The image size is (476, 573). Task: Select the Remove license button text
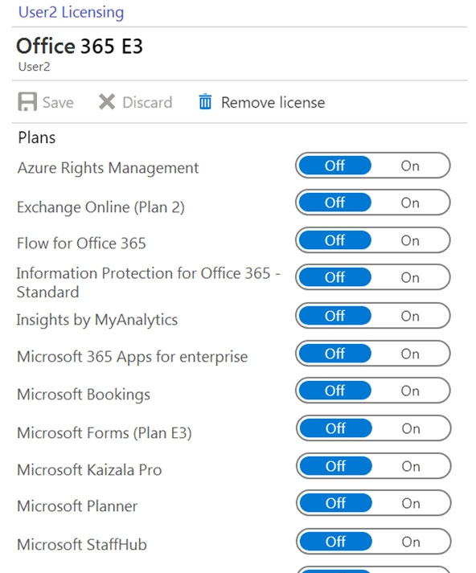pyautogui.click(x=273, y=102)
